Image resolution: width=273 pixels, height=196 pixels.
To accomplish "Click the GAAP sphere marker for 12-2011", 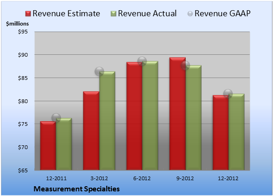I will [x=56, y=118].
